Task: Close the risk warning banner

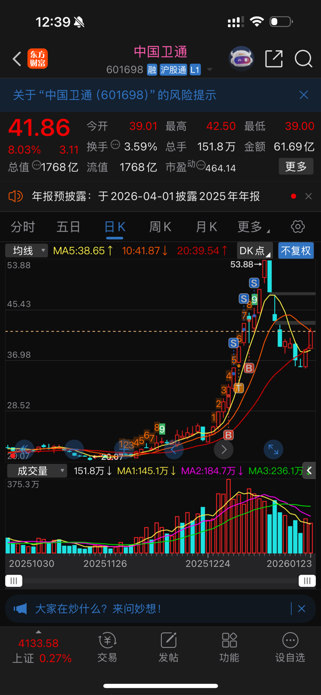Action: [304, 95]
